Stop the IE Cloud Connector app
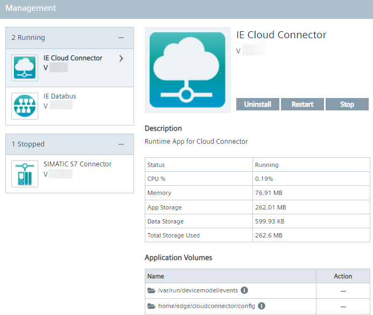This screenshot has width=373, height=315. tap(347, 104)
